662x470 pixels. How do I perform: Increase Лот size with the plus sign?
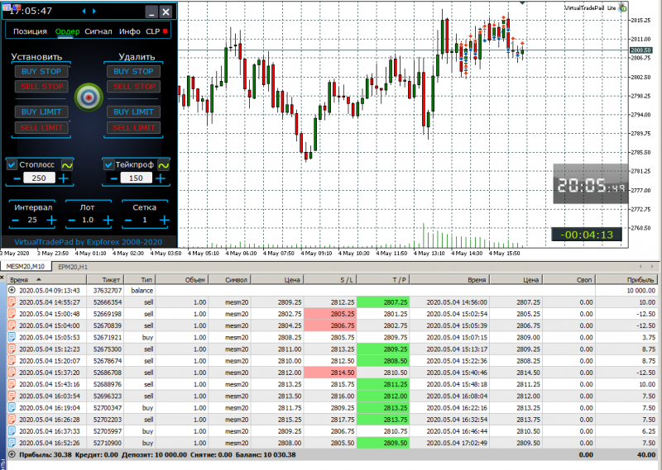108,220
